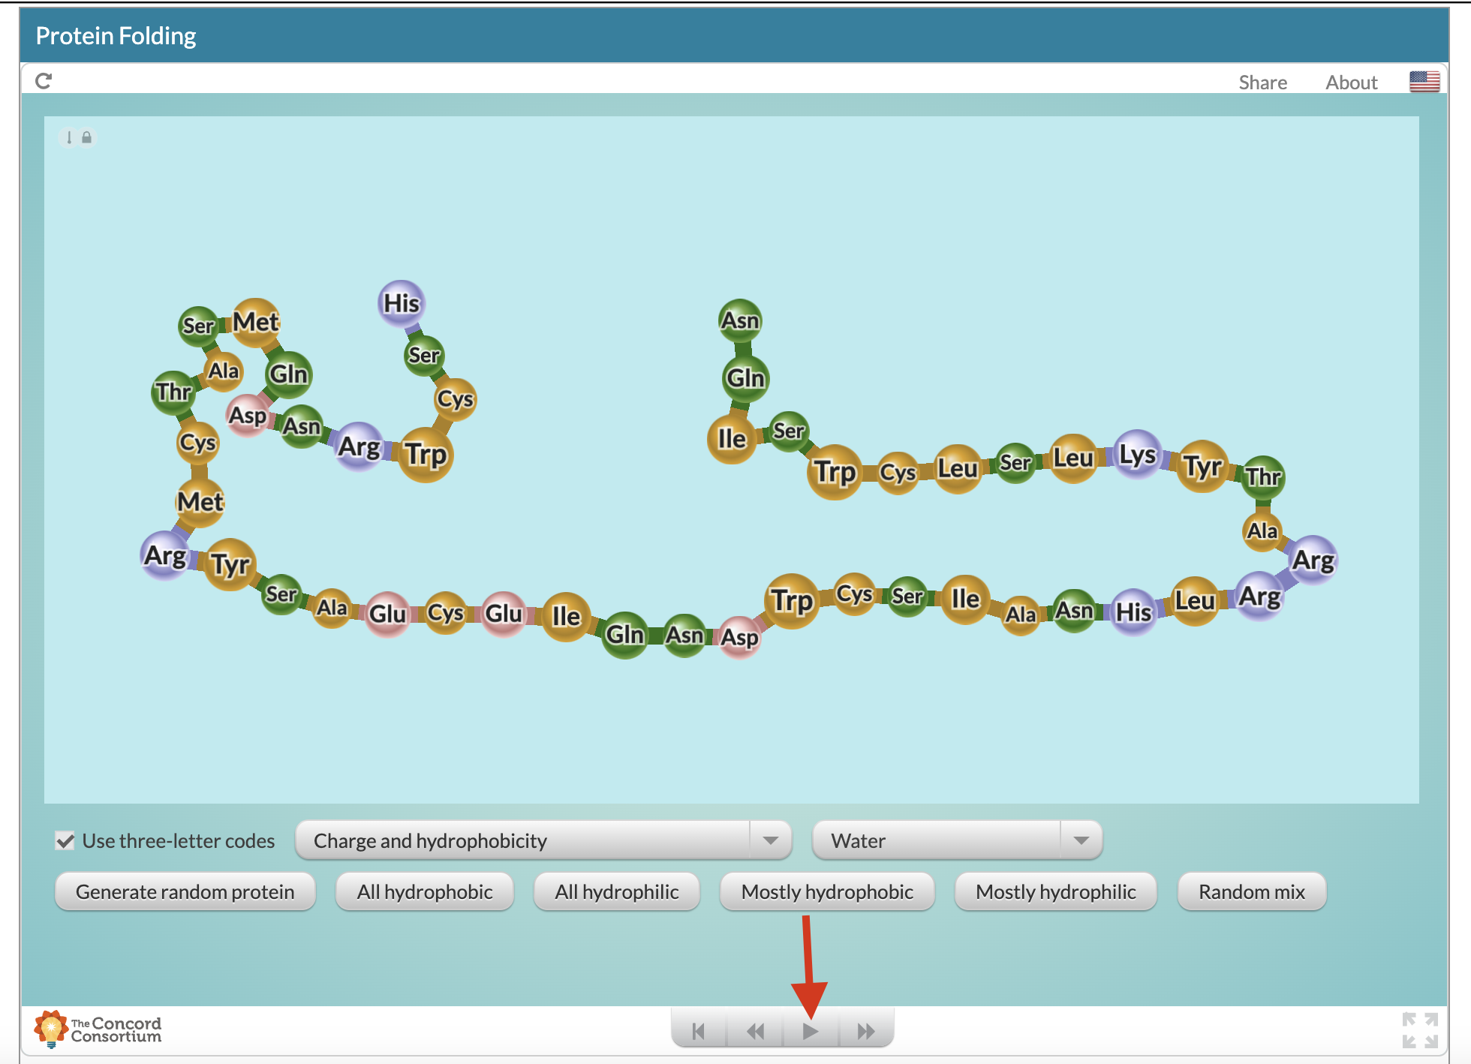Expand the Water solvent dropdown
The width and height of the screenshot is (1471, 1064).
pos(957,840)
